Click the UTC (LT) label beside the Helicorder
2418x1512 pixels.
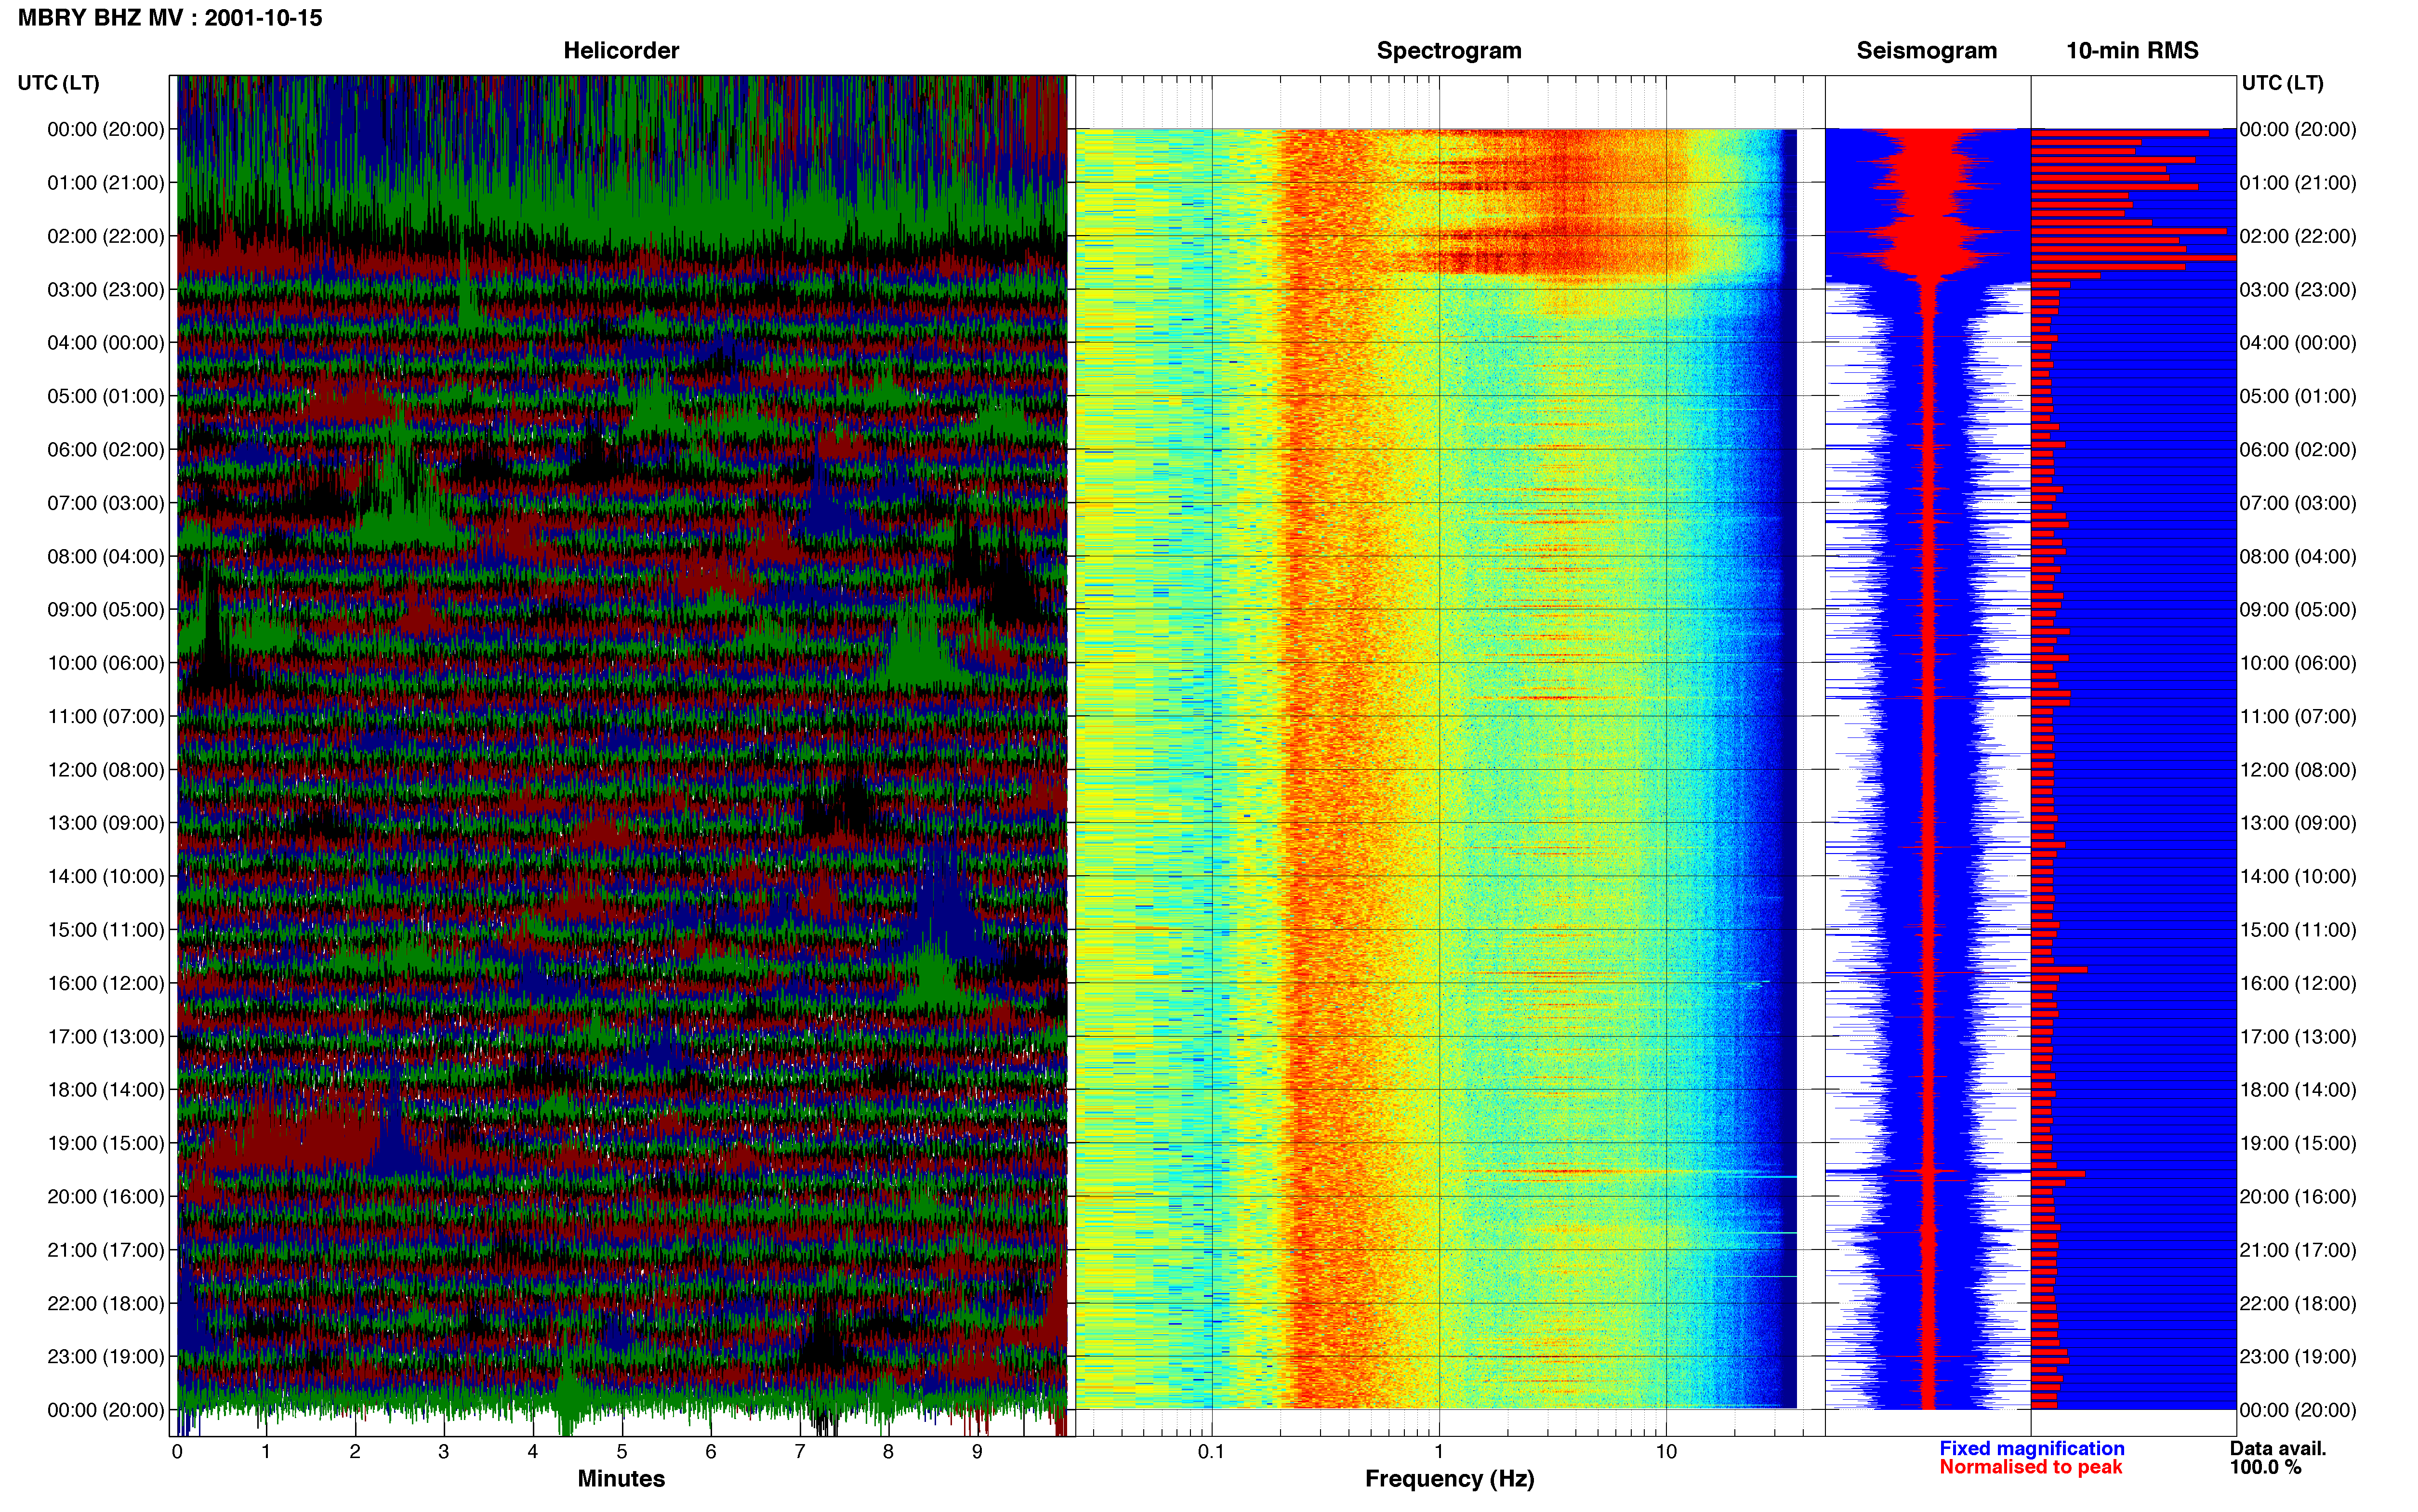click(x=59, y=83)
